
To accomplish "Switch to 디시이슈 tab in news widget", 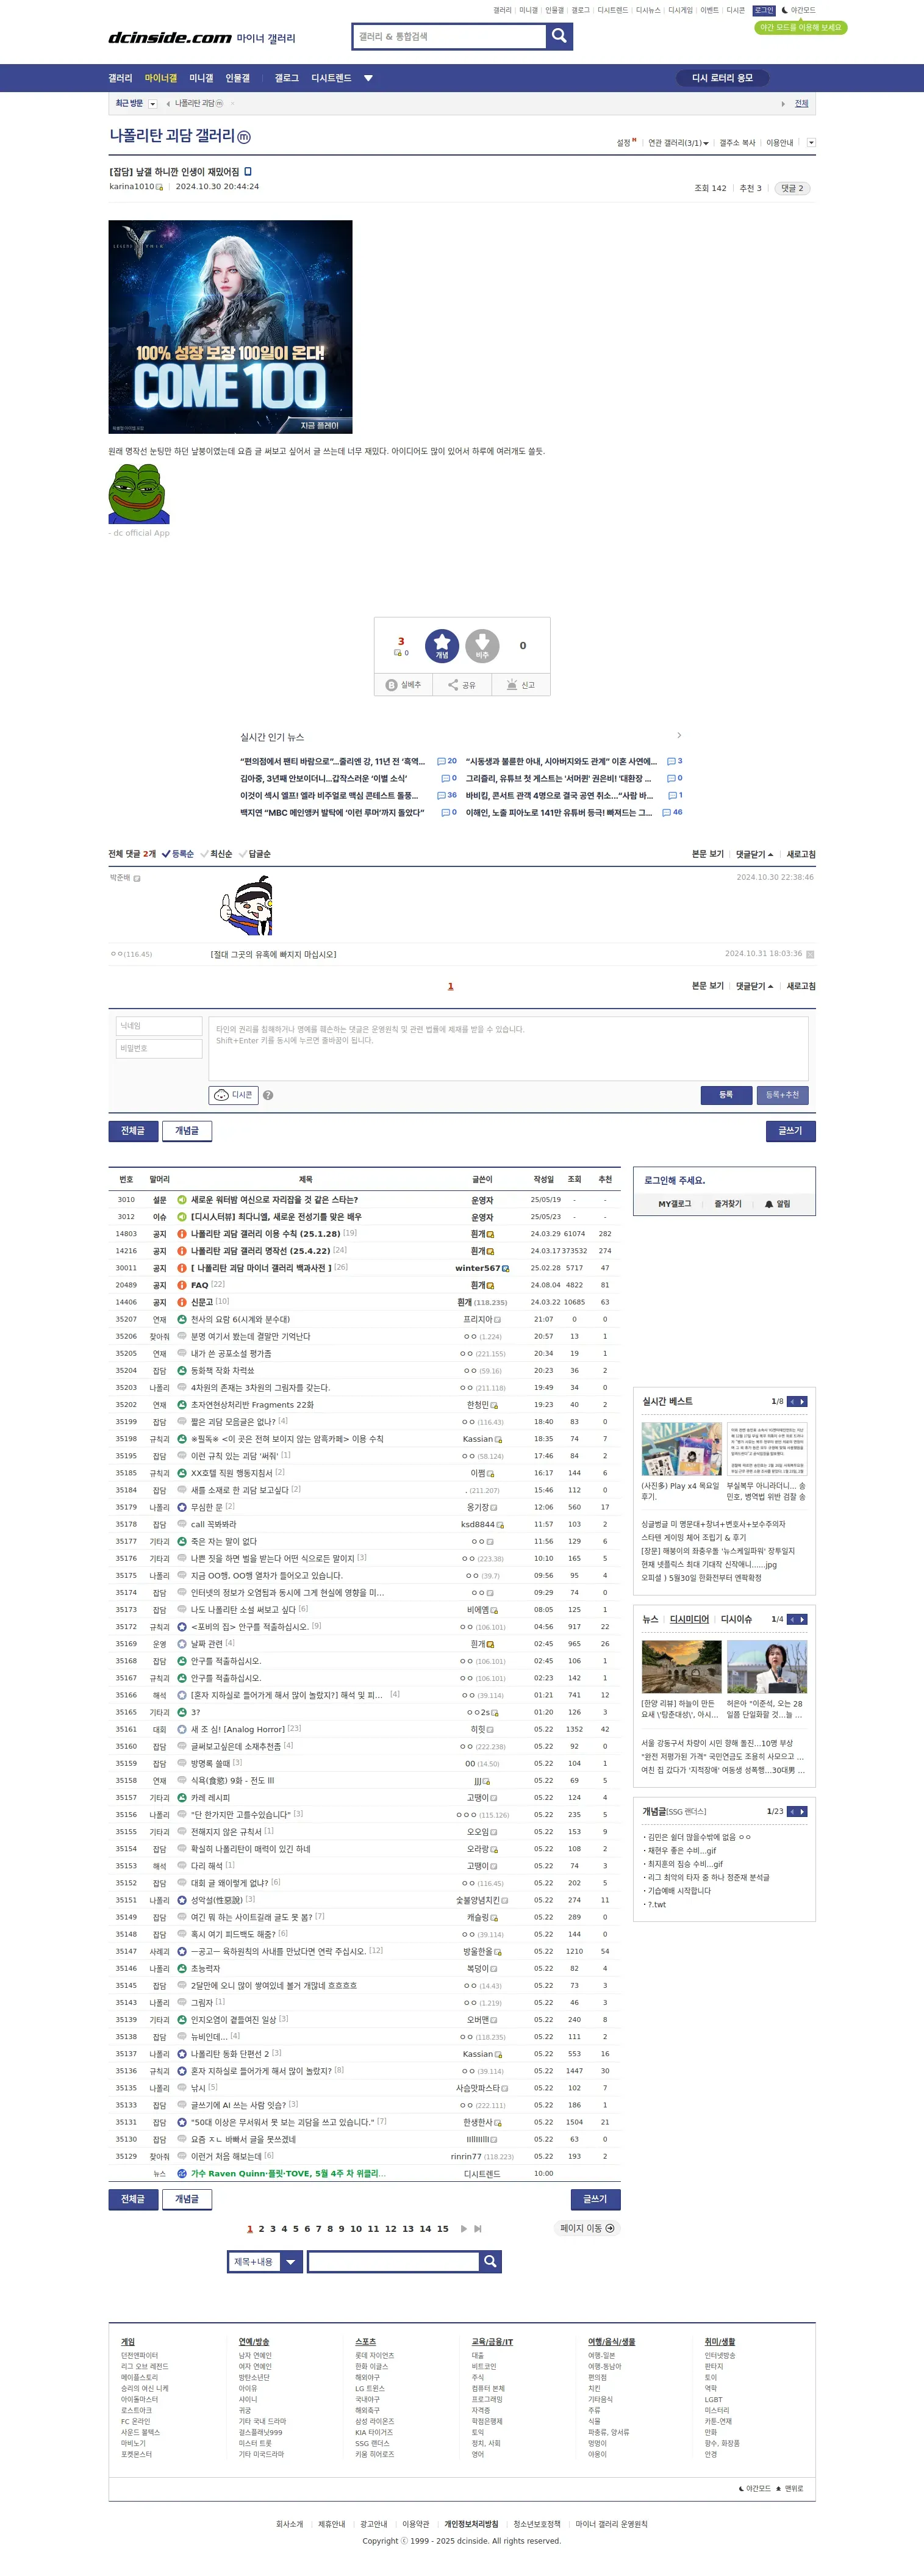I will coord(736,1619).
